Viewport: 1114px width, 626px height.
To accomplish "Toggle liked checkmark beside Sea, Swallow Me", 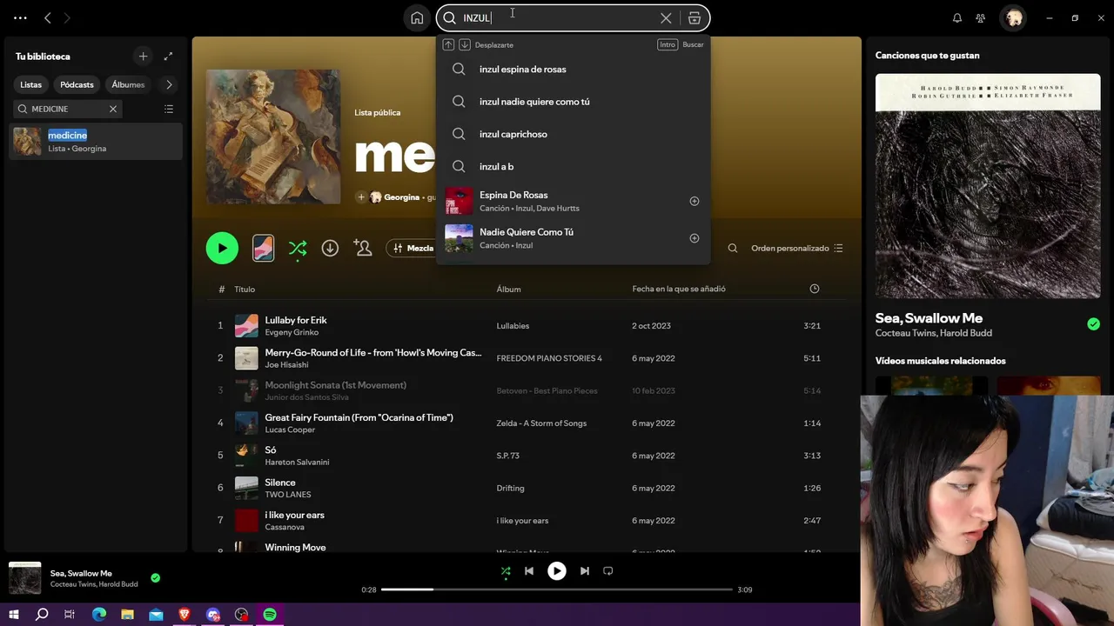I will 1093,324.
